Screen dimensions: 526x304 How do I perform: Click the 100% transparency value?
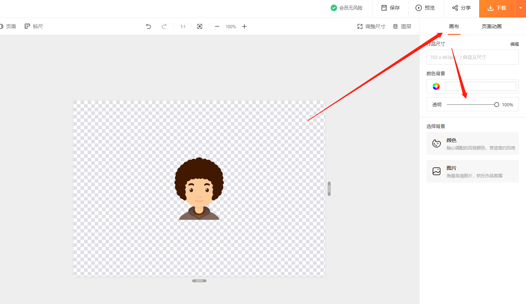(507, 105)
